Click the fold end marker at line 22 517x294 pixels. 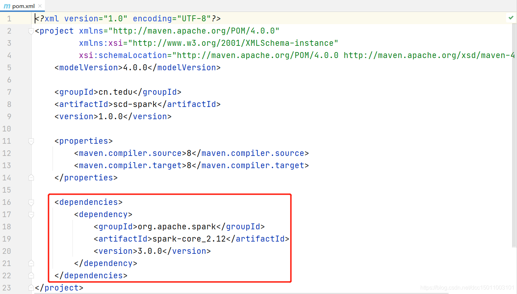pyautogui.click(x=31, y=275)
